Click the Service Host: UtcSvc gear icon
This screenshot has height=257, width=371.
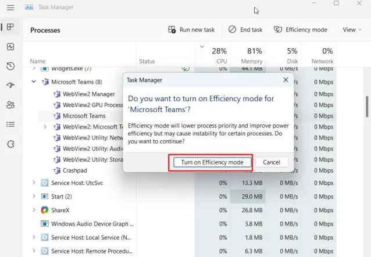coord(44,183)
